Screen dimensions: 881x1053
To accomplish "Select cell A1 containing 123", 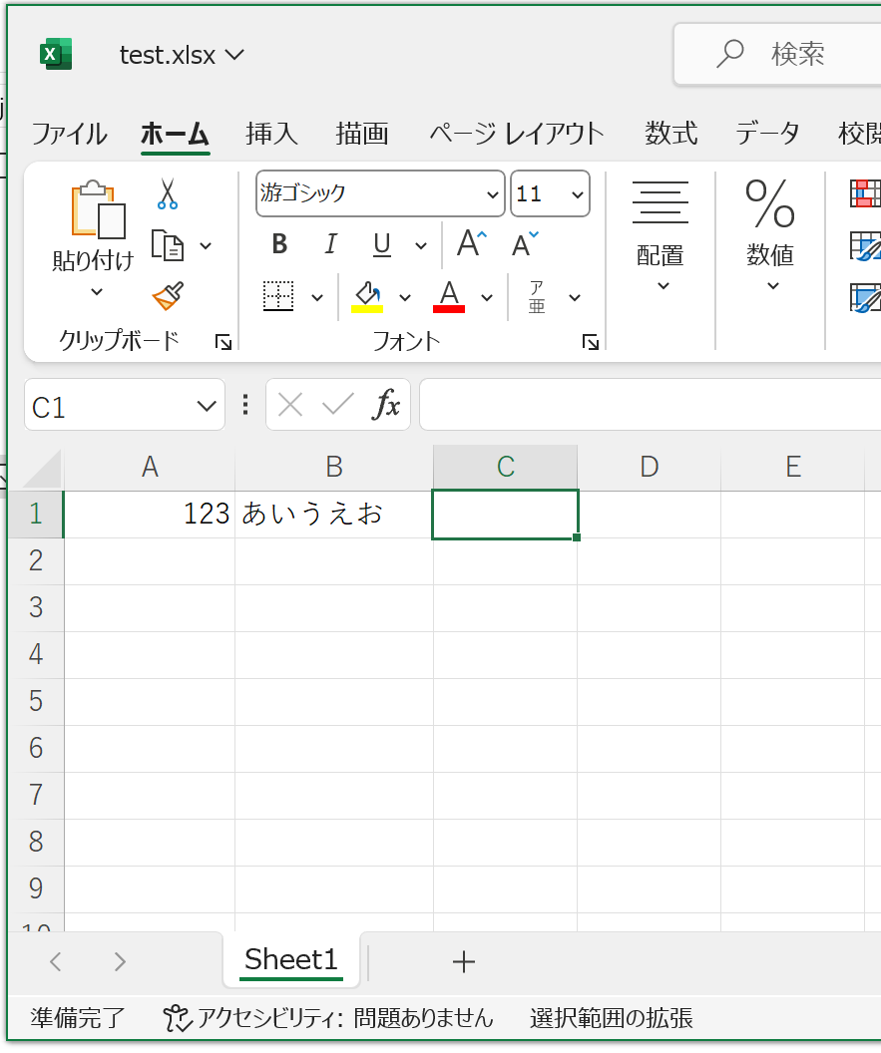I will point(150,515).
